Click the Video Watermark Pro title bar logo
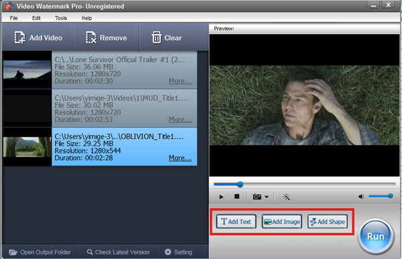This screenshot has height=259, width=402. click(9, 6)
